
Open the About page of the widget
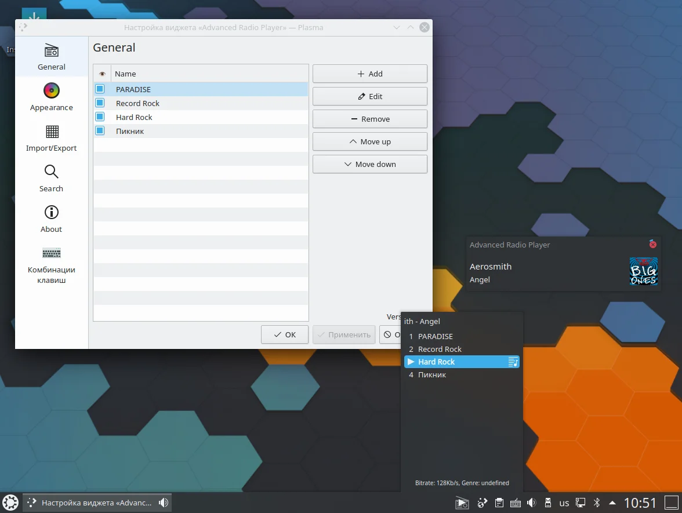pyautogui.click(x=51, y=219)
